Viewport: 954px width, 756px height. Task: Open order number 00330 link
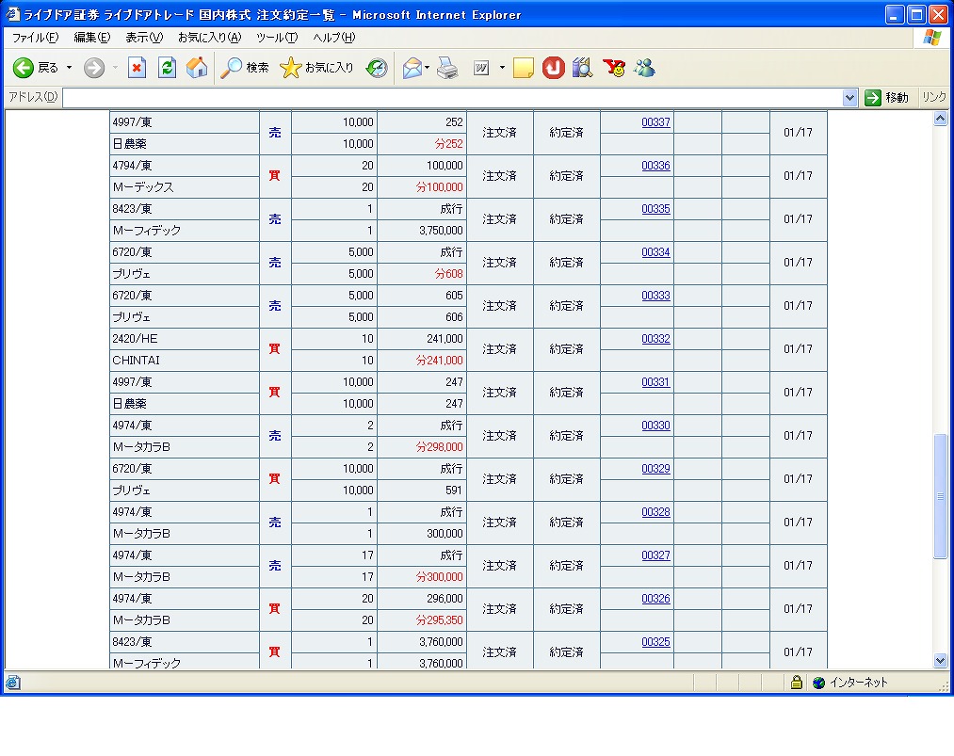[655, 426]
